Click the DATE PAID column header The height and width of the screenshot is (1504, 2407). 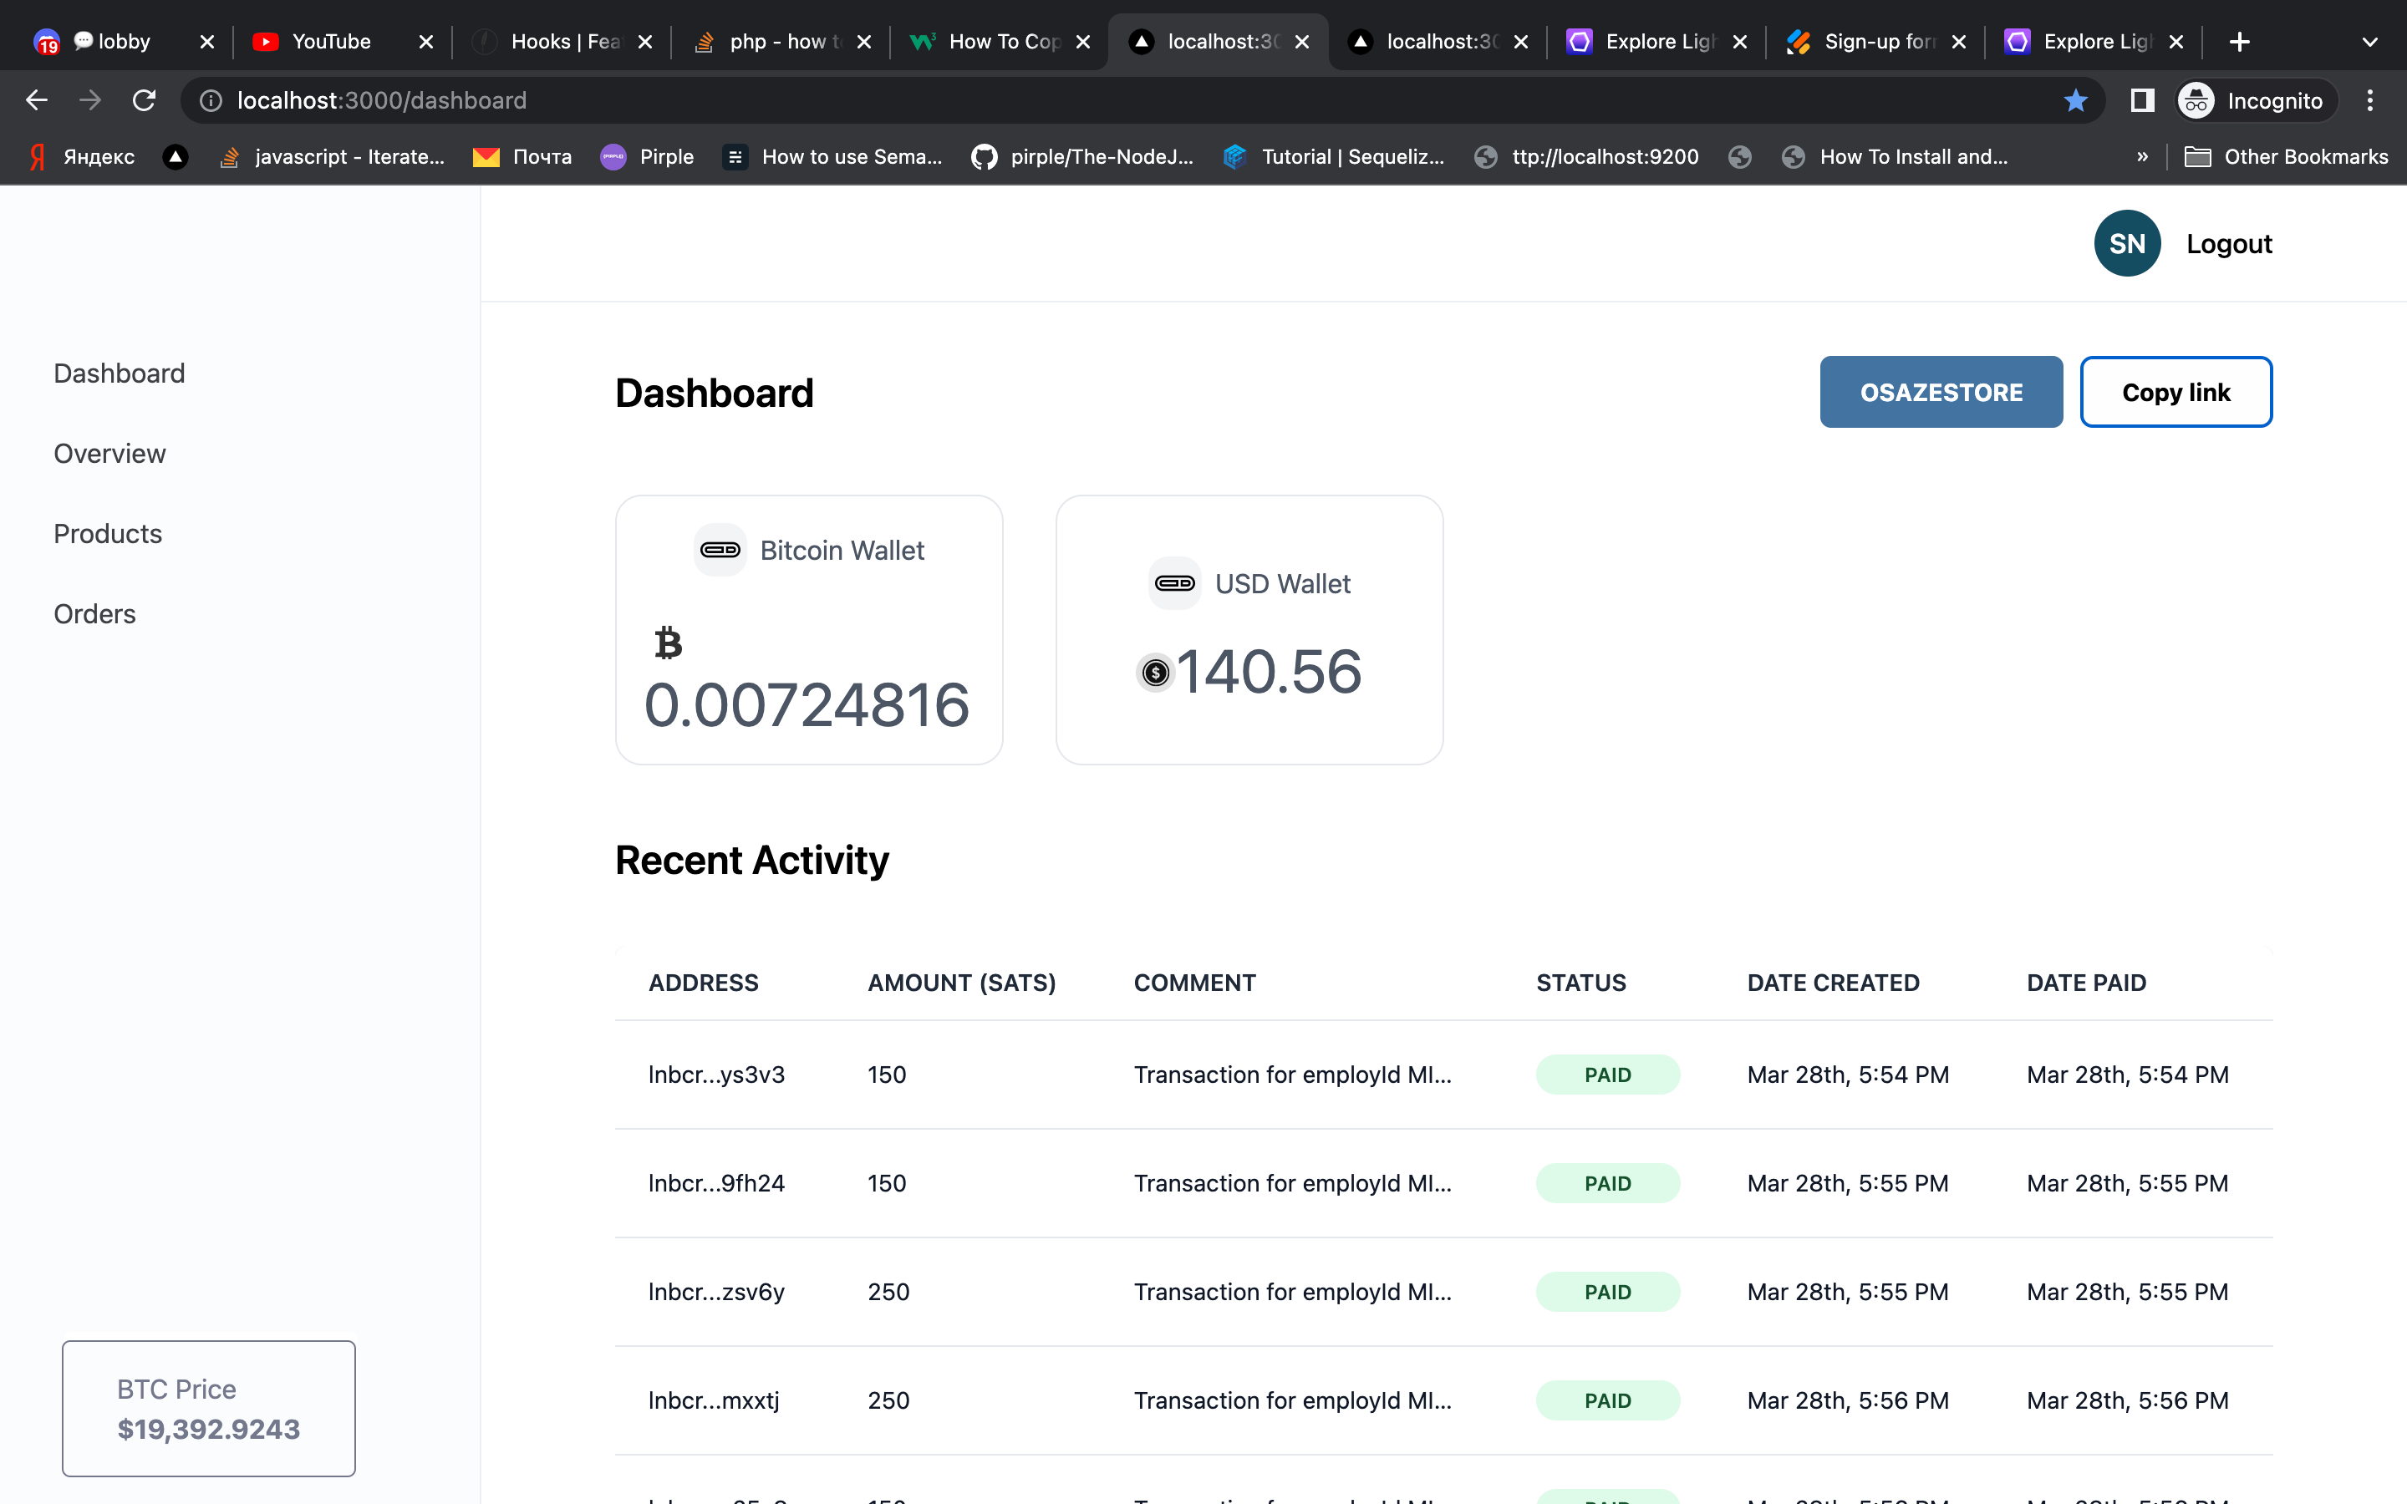point(2087,983)
